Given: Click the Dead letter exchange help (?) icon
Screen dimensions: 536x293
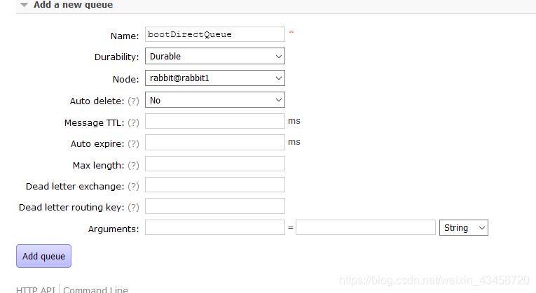Looking at the screenshot, I should [133, 186].
